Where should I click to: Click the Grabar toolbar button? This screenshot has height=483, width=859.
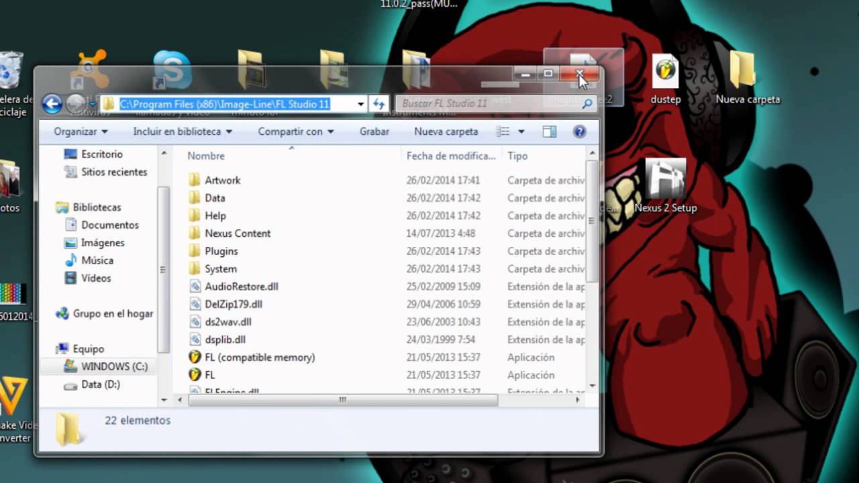pos(374,131)
